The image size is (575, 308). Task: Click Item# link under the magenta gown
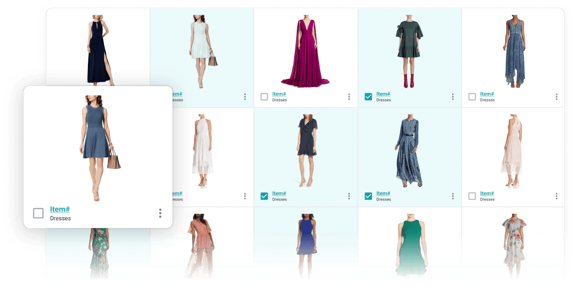coord(279,94)
